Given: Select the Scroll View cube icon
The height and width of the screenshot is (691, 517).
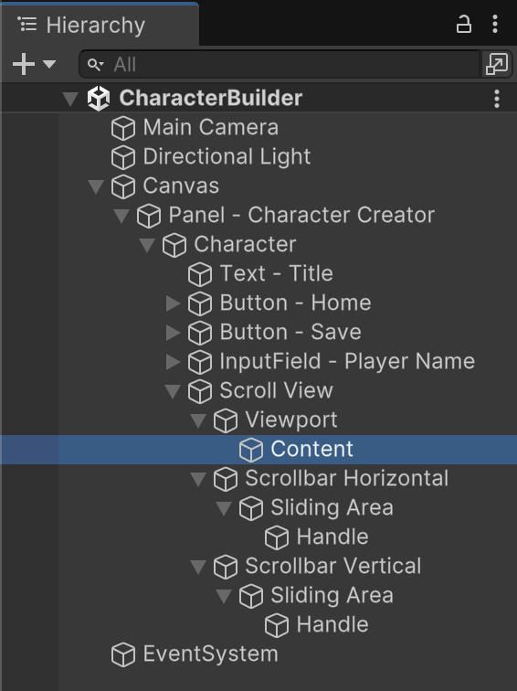Looking at the screenshot, I should pos(200,391).
